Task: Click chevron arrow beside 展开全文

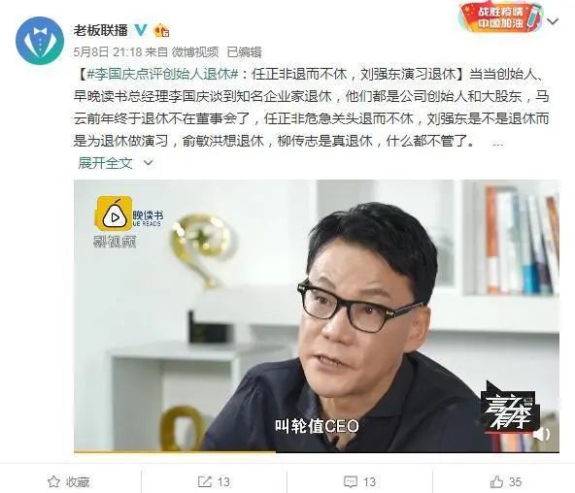Action: point(149,163)
